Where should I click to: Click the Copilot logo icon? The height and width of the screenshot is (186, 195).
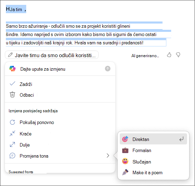tap(12, 69)
